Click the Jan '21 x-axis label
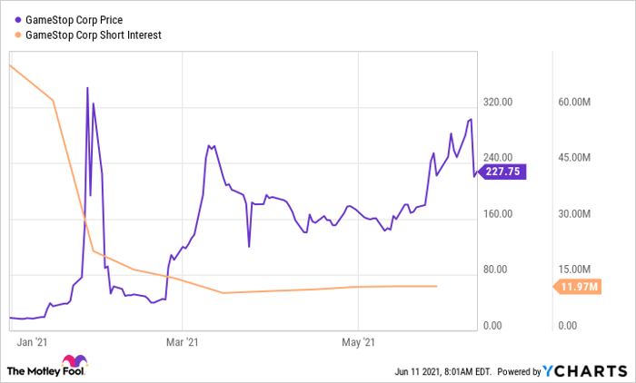Image resolution: width=636 pixels, height=383 pixels. click(x=31, y=342)
